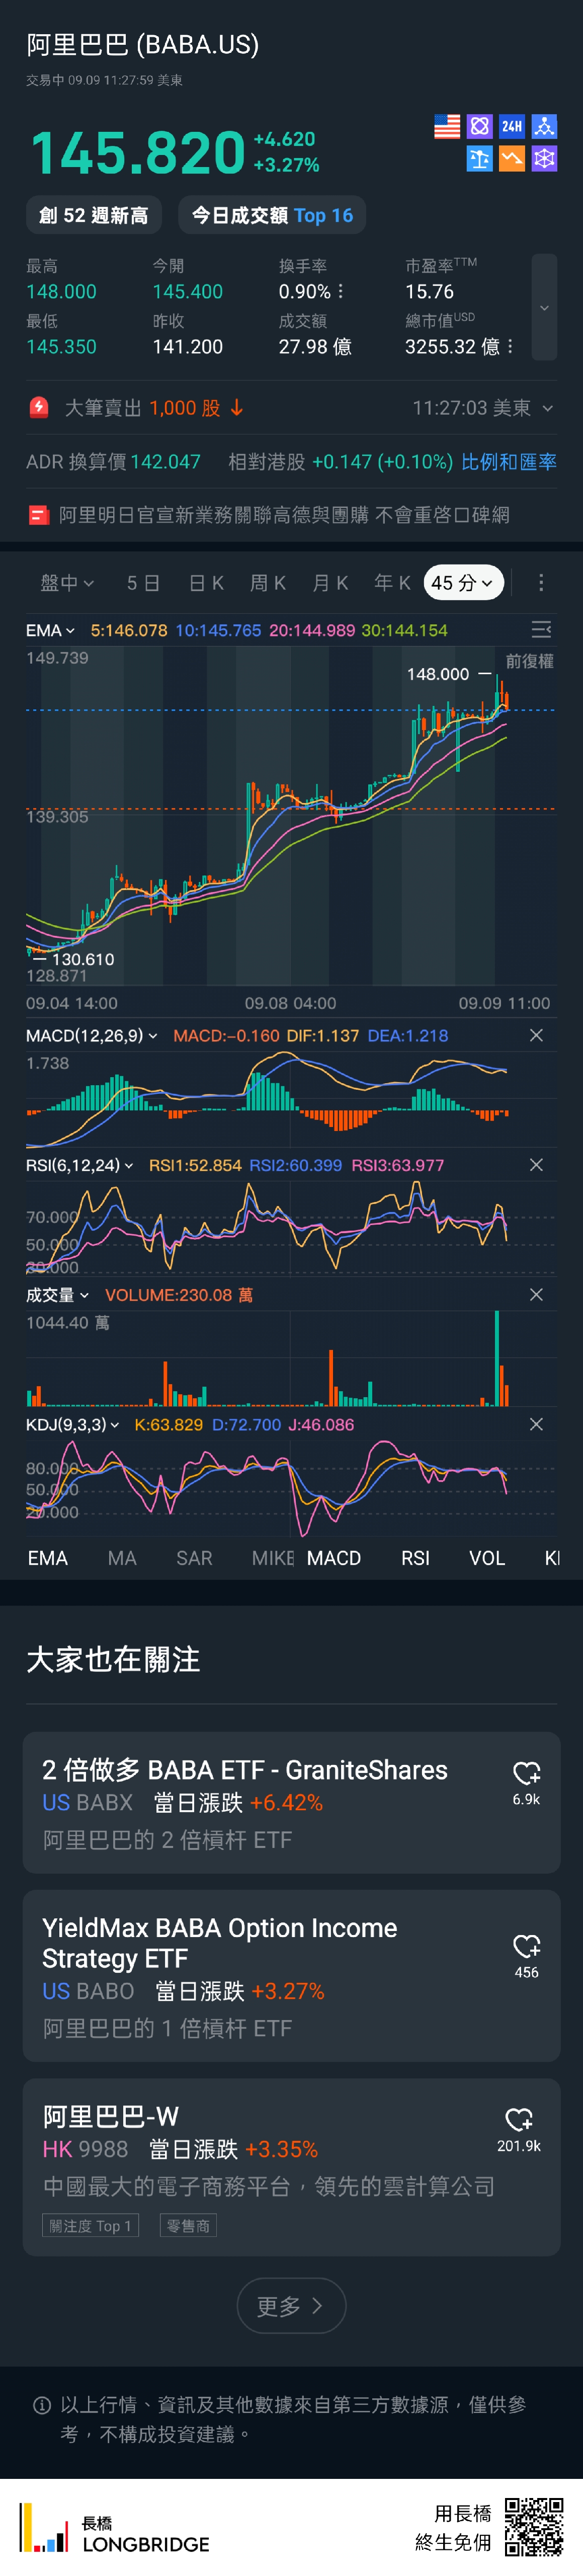Expand the EMA indicator dropdown
Screen dimensions: 583x2576
(50, 630)
